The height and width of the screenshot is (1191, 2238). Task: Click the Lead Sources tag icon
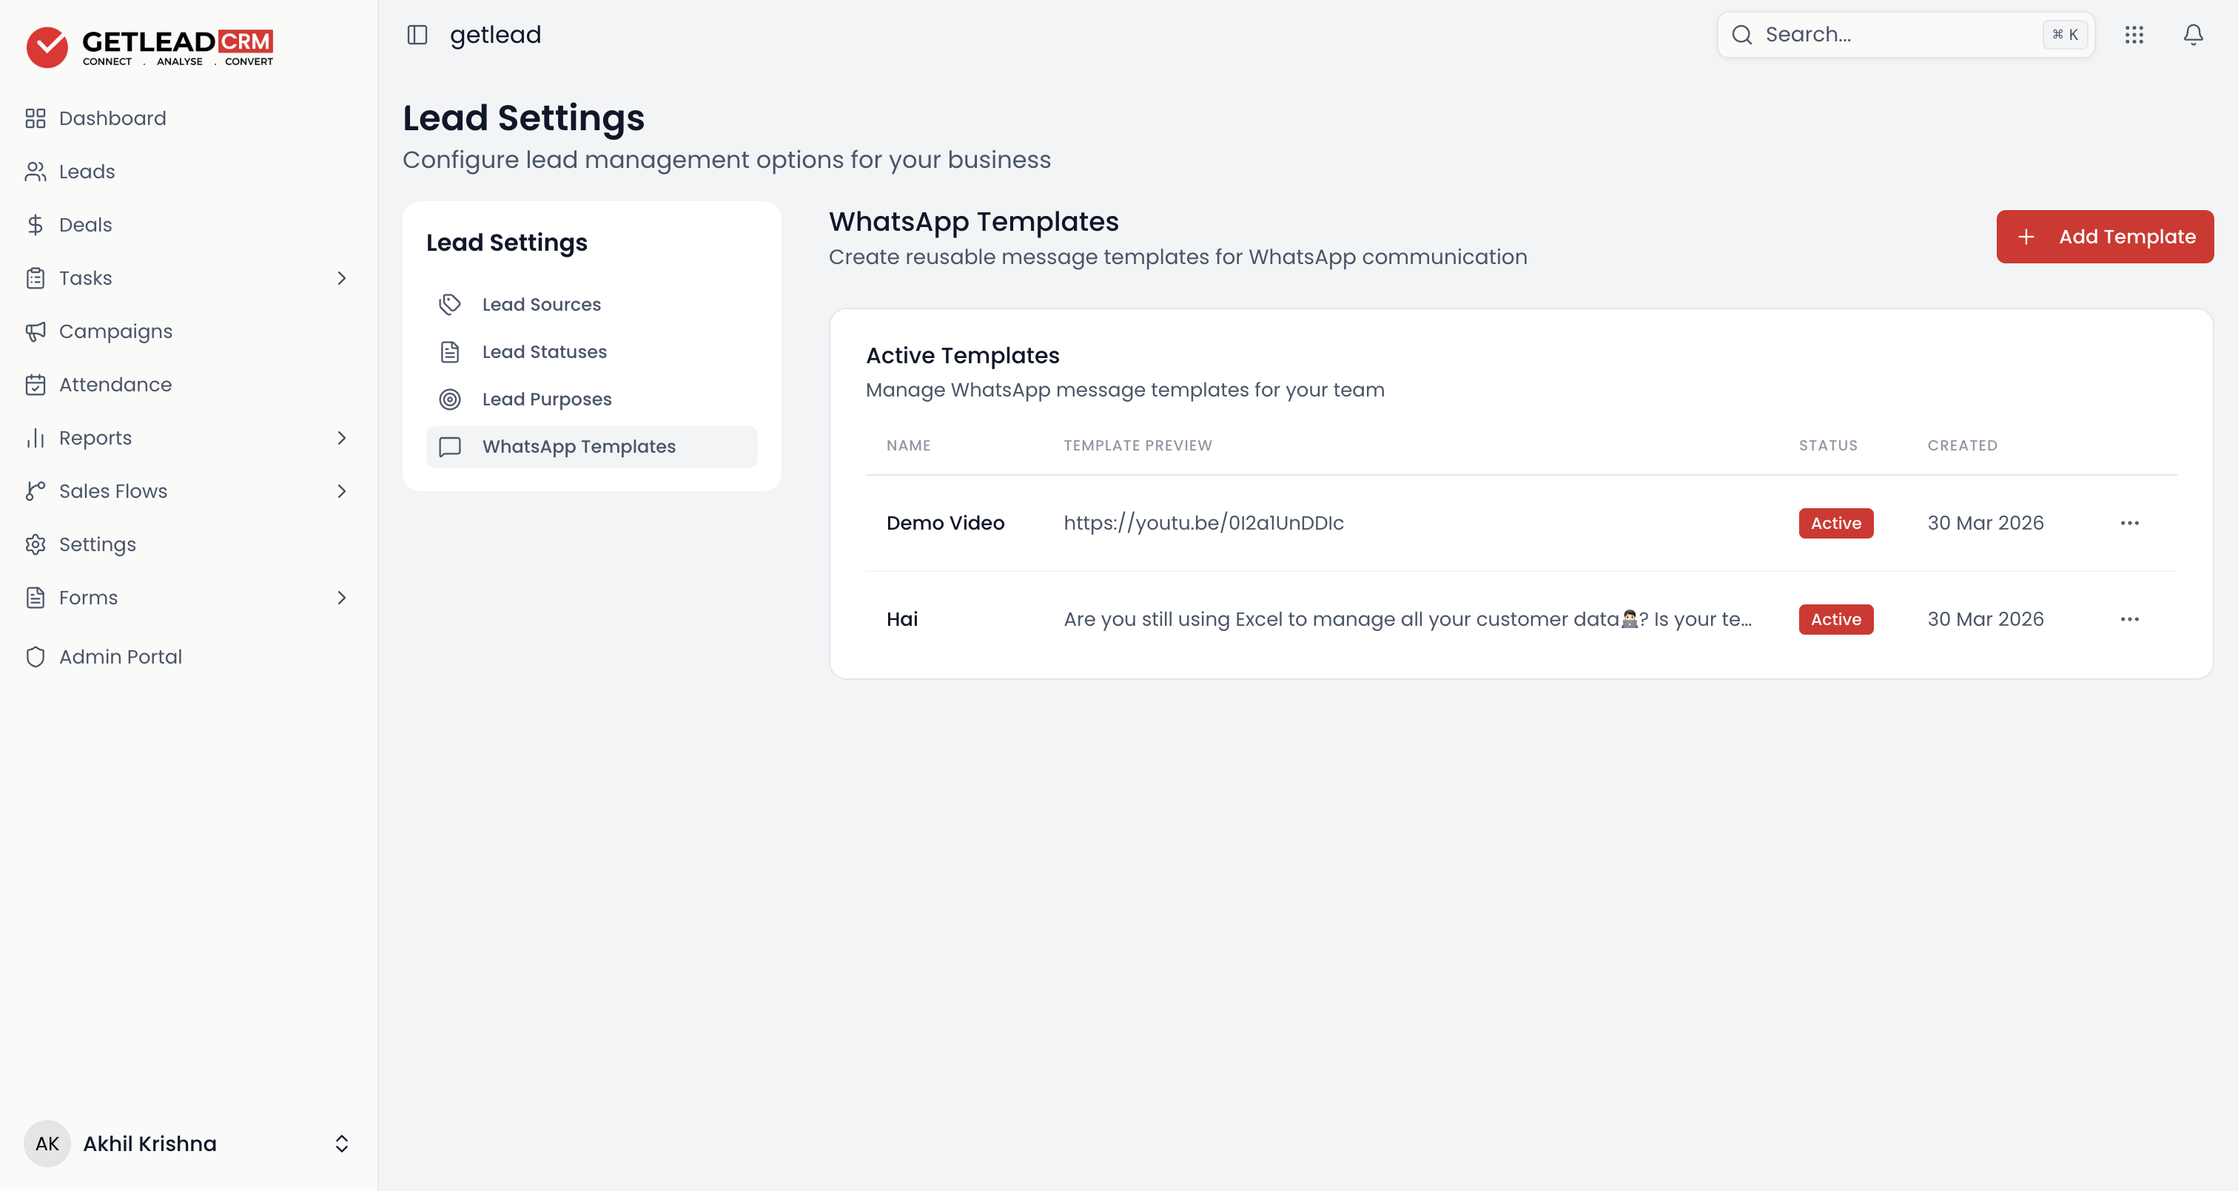pyautogui.click(x=449, y=304)
